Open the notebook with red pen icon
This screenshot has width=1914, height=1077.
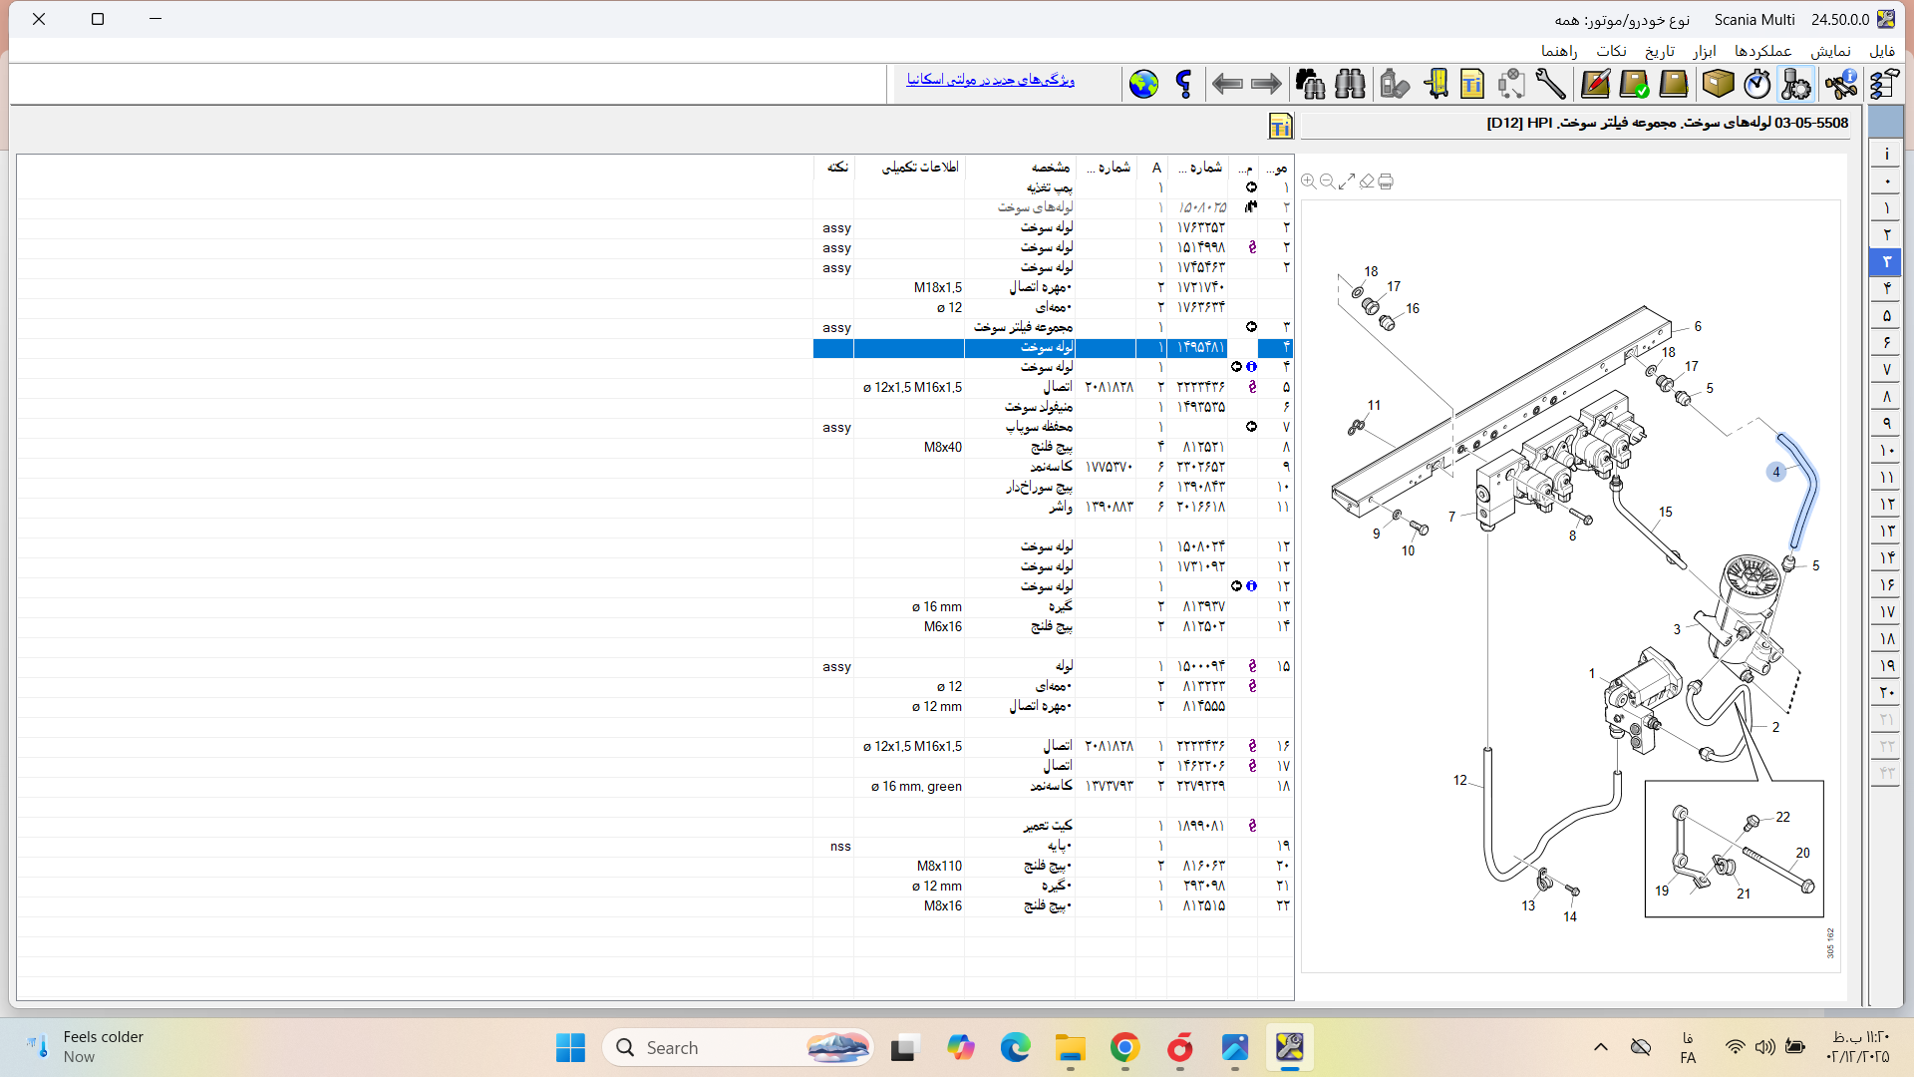point(1594,84)
